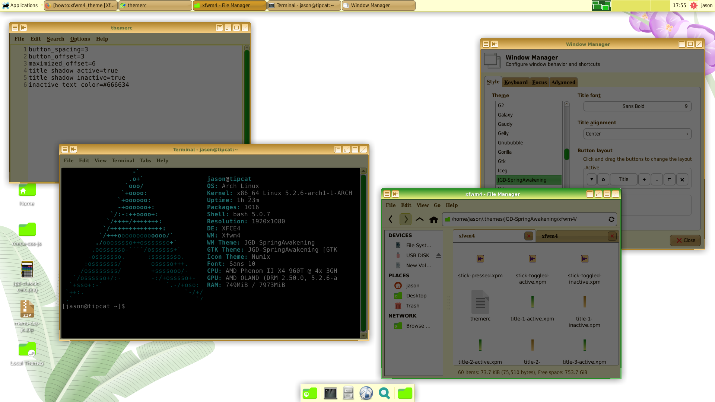Switch to Focus tab in Window Manager
Image resolution: width=715 pixels, height=402 pixels.
(540, 82)
